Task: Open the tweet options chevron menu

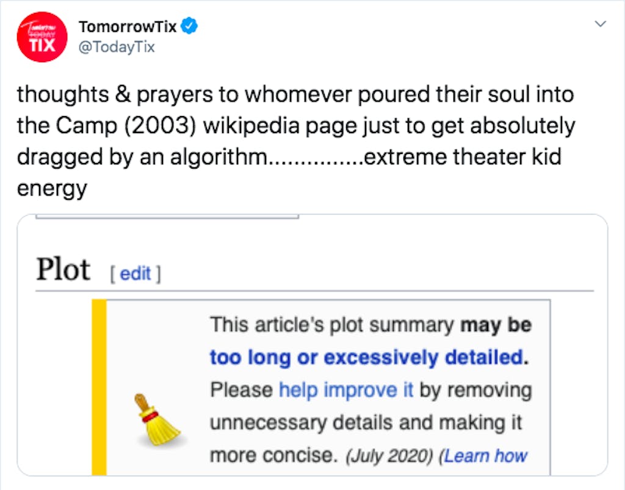Action: coord(601,24)
